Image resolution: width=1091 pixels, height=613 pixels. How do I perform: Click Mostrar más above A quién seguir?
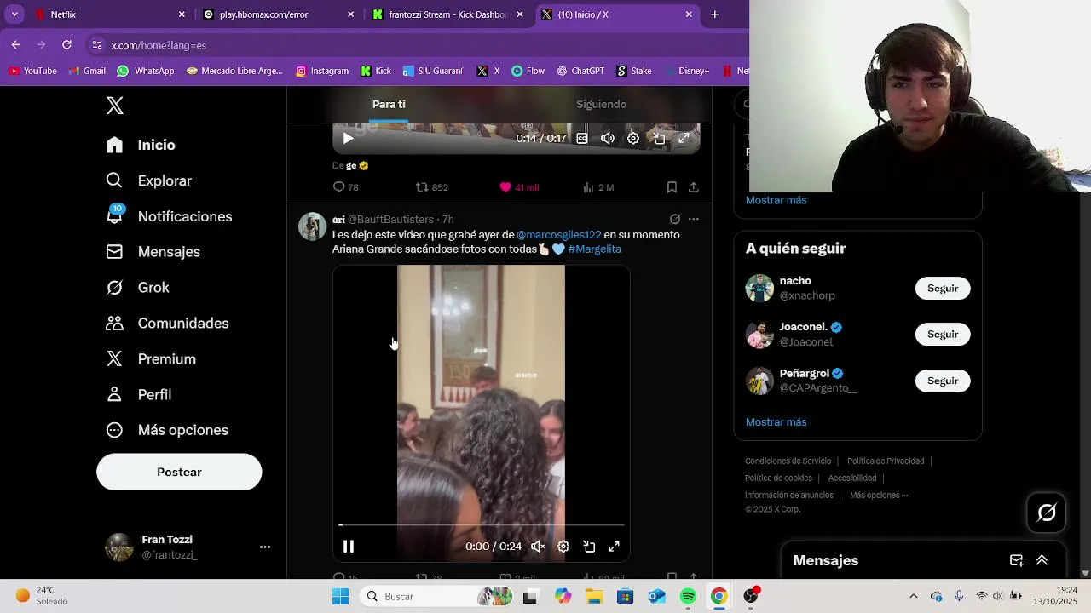tap(776, 200)
